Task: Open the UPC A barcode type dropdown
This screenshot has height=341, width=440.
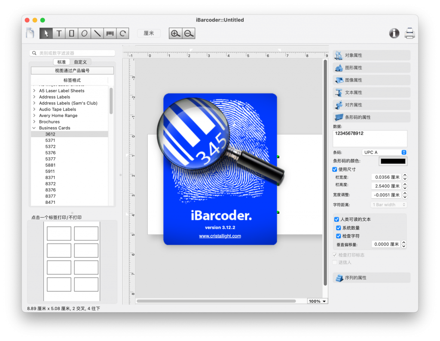Action: (x=384, y=152)
